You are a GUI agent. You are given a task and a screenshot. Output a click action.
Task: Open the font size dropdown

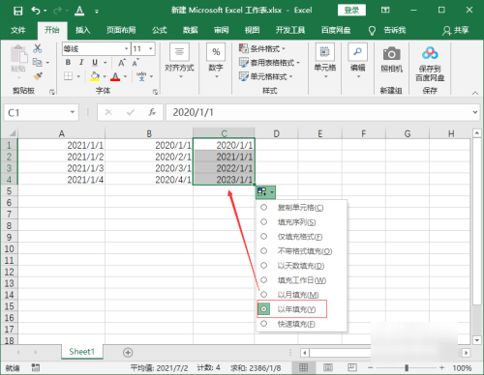(150, 49)
